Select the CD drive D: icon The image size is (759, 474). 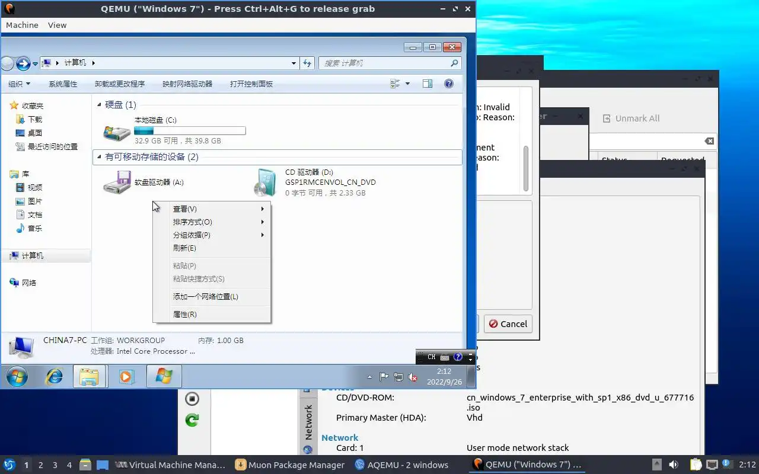(265, 182)
